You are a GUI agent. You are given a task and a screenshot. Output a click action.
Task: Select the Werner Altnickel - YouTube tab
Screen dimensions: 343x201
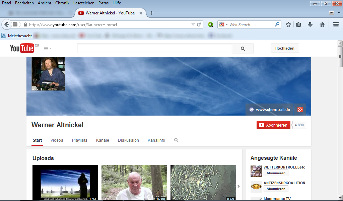click(x=110, y=13)
